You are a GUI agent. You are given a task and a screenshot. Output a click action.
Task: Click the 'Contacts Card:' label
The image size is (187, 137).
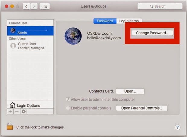(x=101, y=91)
